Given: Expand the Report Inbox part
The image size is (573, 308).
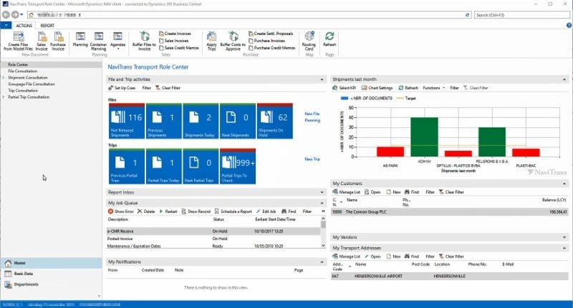Looking at the screenshot, I should (x=322, y=192).
